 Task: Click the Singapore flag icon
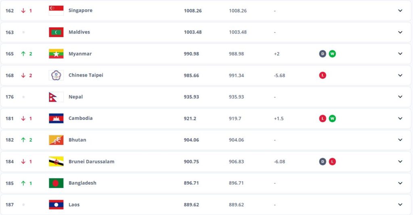click(56, 10)
